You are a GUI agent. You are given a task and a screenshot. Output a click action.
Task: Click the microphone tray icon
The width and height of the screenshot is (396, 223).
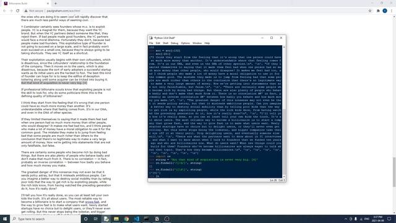[356, 219]
